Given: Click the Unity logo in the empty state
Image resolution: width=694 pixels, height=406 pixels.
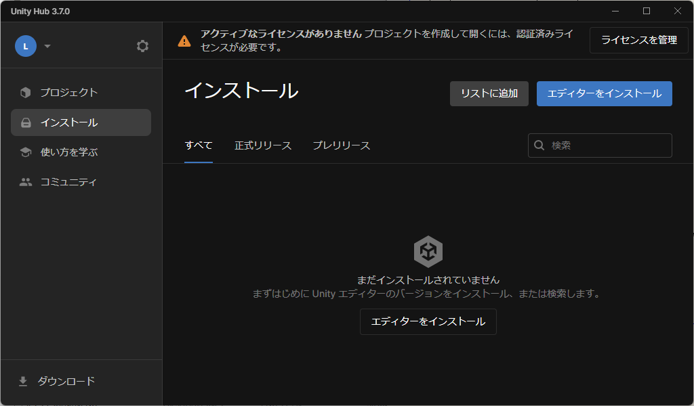Looking at the screenshot, I should (x=428, y=252).
